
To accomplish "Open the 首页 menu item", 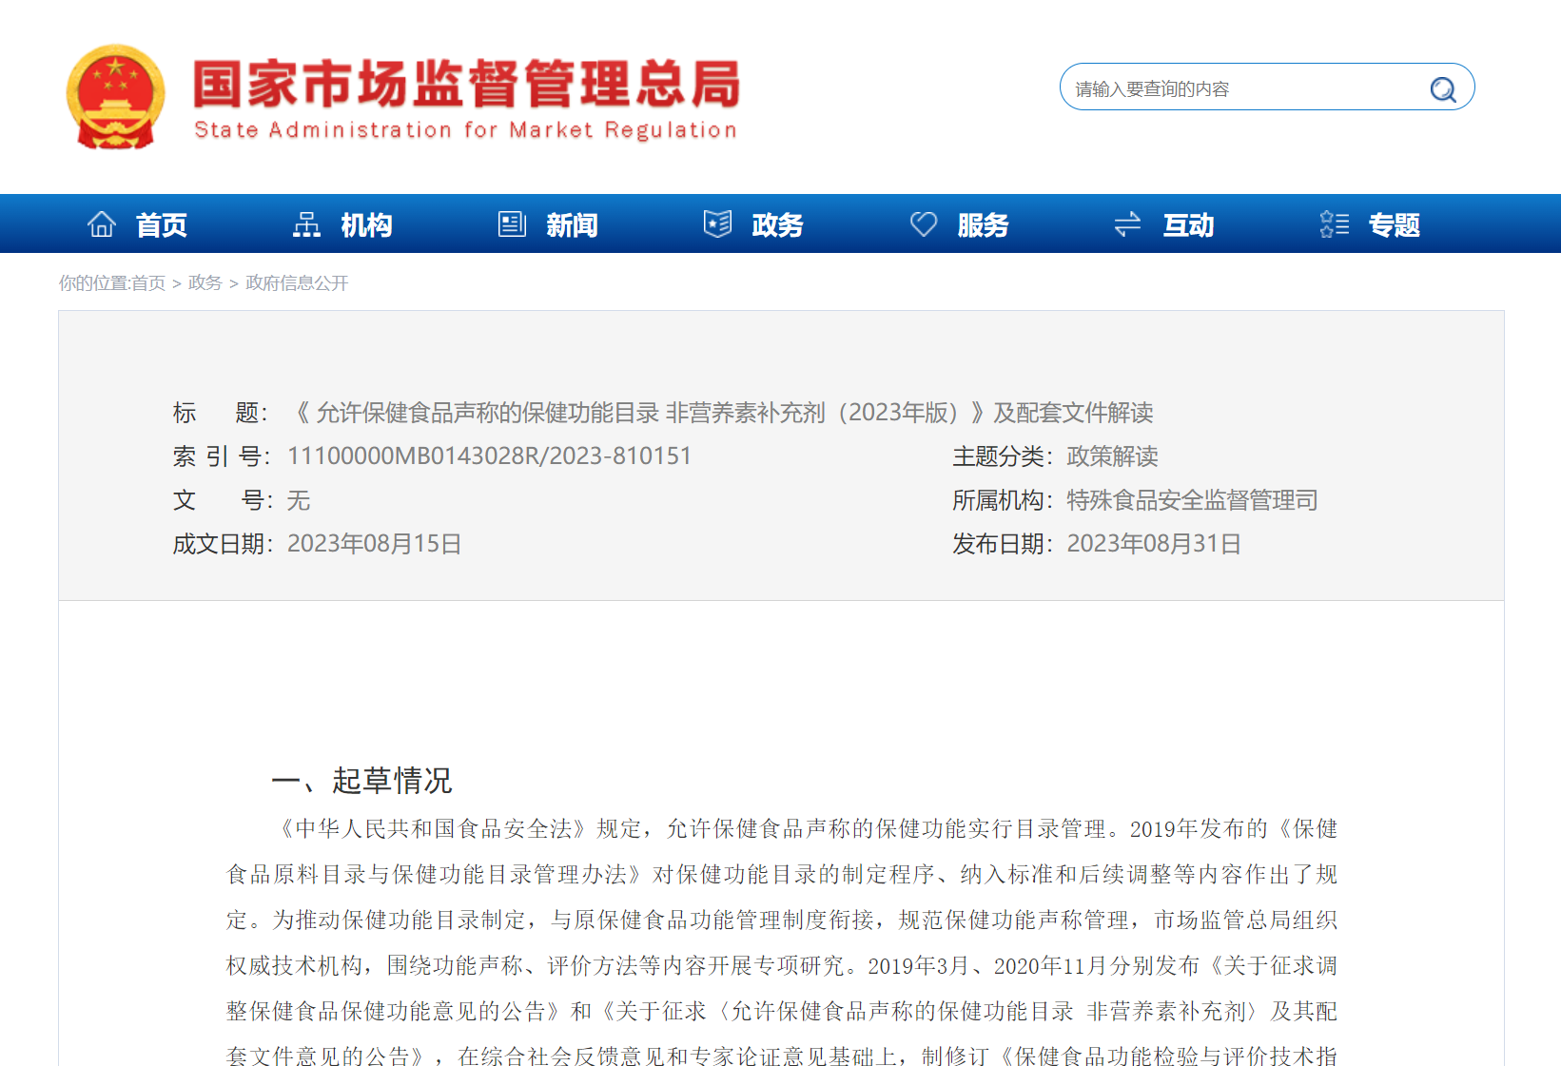I will [162, 224].
